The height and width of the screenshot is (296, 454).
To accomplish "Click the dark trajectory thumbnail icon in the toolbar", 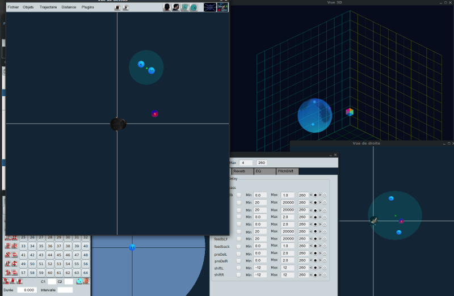I will tap(209, 7).
